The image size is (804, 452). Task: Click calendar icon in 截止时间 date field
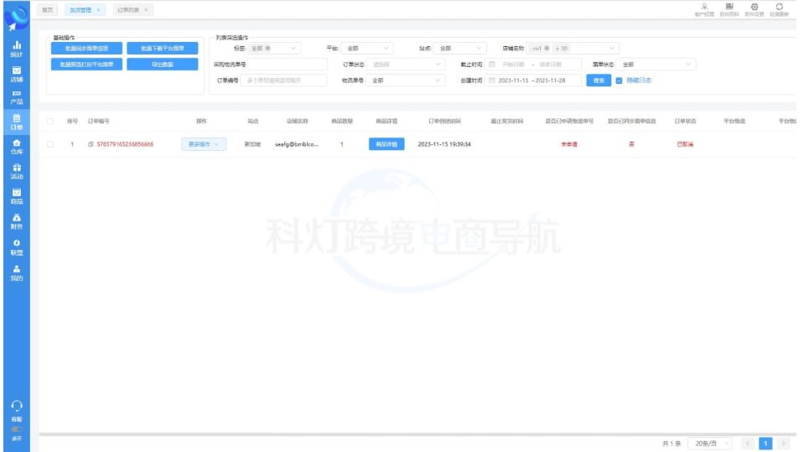click(x=492, y=64)
